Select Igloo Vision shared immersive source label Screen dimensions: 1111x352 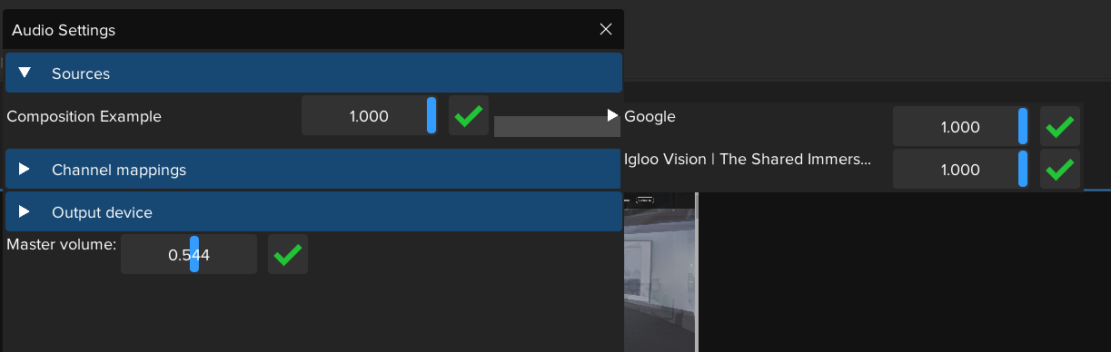point(748,159)
